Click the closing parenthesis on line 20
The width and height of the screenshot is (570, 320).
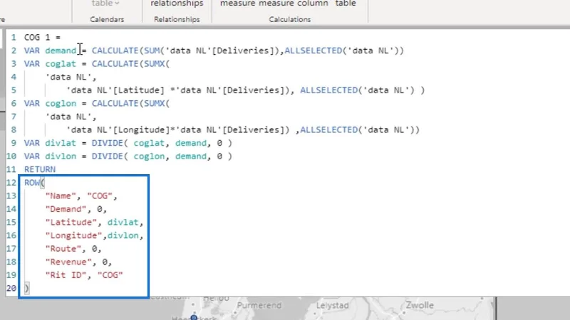[x=26, y=288]
